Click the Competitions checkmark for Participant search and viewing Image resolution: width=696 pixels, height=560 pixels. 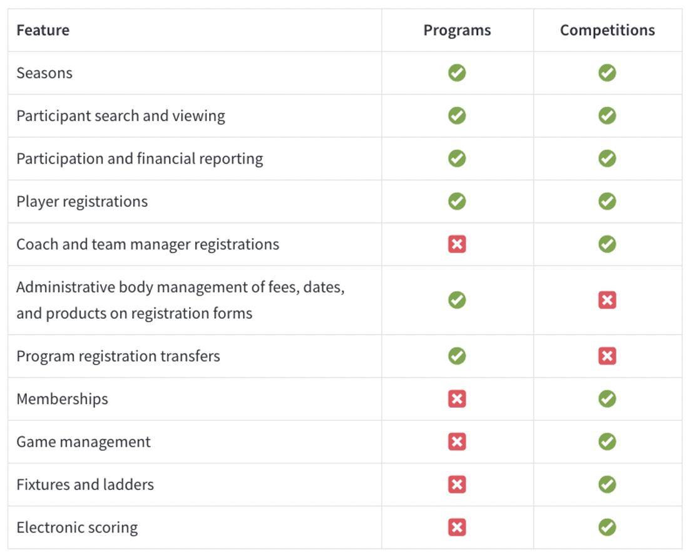606,116
